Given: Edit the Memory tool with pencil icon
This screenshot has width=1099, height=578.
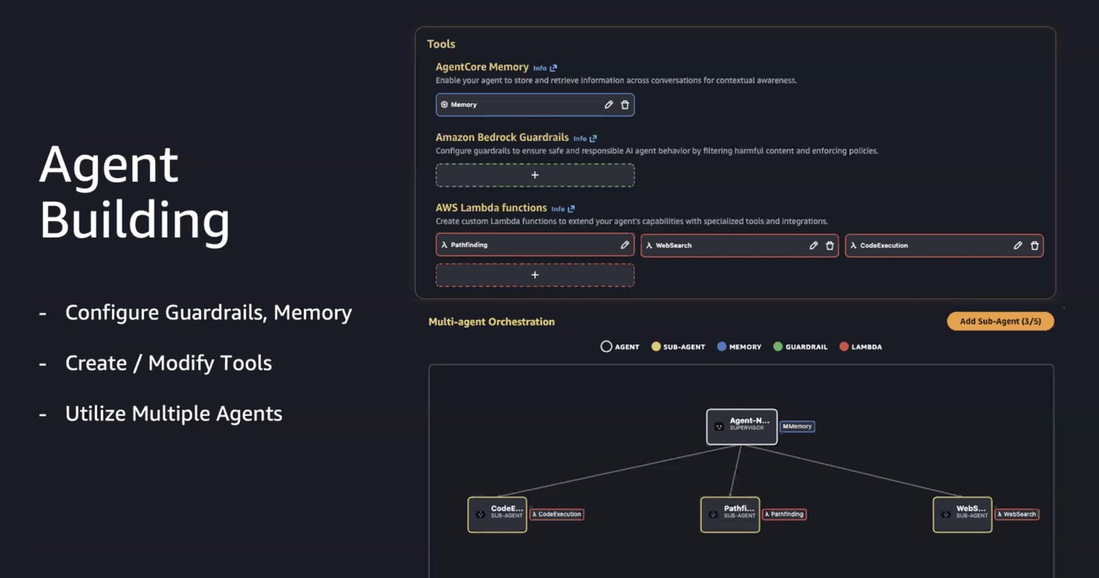Looking at the screenshot, I should [x=609, y=105].
